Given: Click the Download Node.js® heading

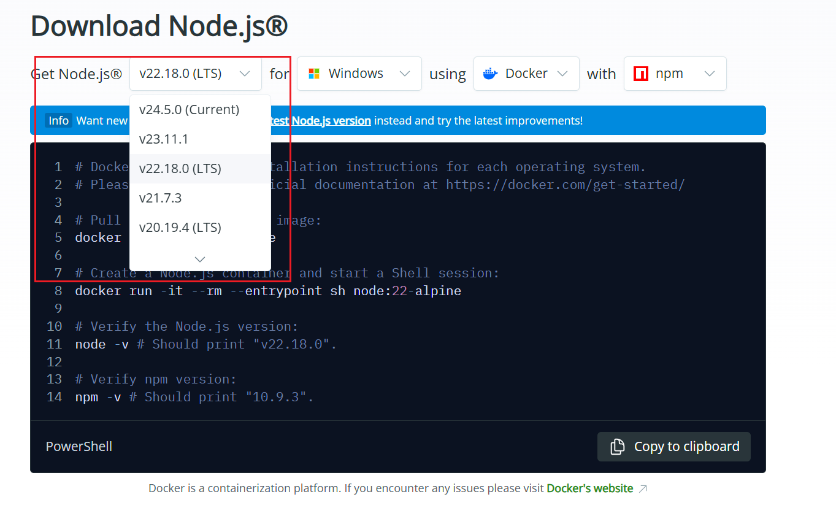Looking at the screenshot, I should pyautogui.click(x=159, y=26).
